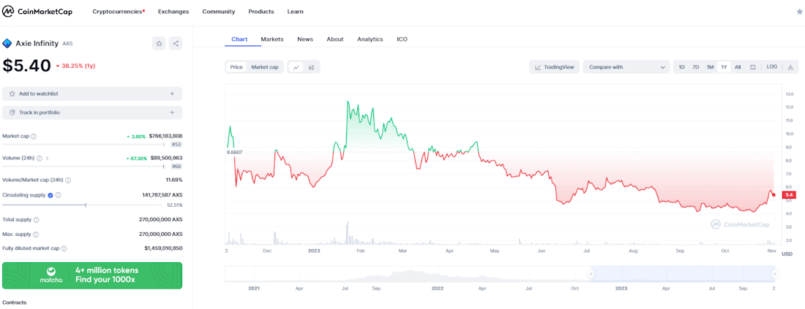Viewport: 805px width, 309px height.
Task: Click the $1,459,010,850 diluted cap value
Action: tap(163, 248)
